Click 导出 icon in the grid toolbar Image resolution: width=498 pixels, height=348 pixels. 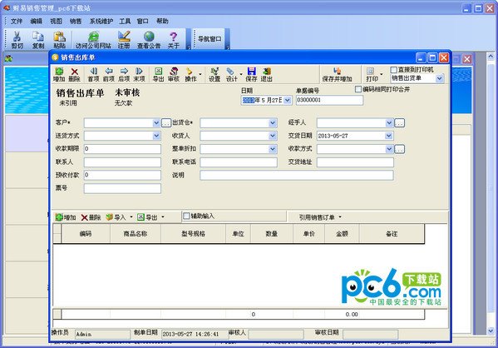147,217
